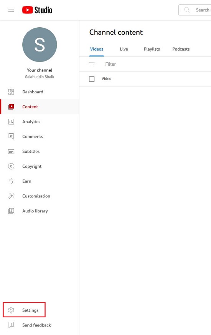Click the Filter text field
The image size is (211, 335).
(x=158, y=64)
